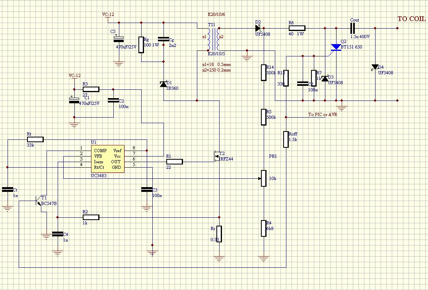Select the UC3483 IC chip U1

[108, 159]
